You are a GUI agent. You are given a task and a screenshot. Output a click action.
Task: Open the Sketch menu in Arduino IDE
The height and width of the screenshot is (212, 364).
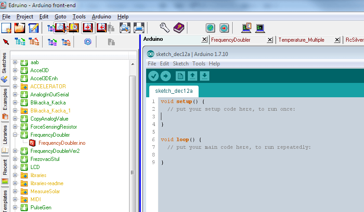click(x=181, y=64)
